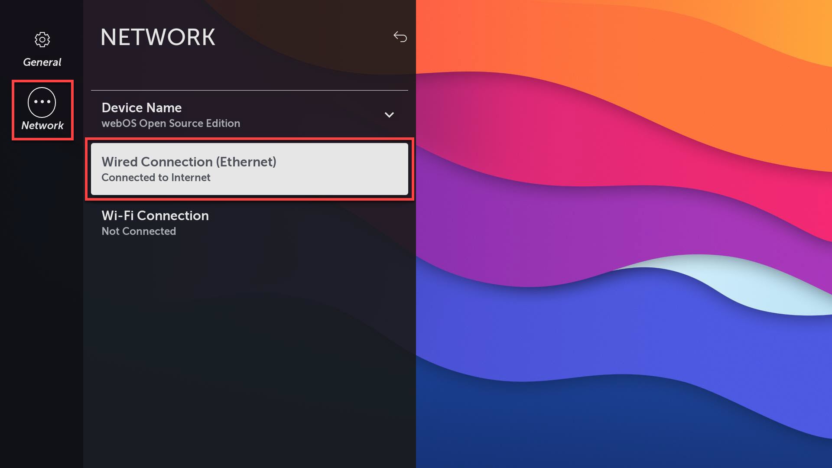
Task: Expand the Device Name chevron
Action: (389, 115)
